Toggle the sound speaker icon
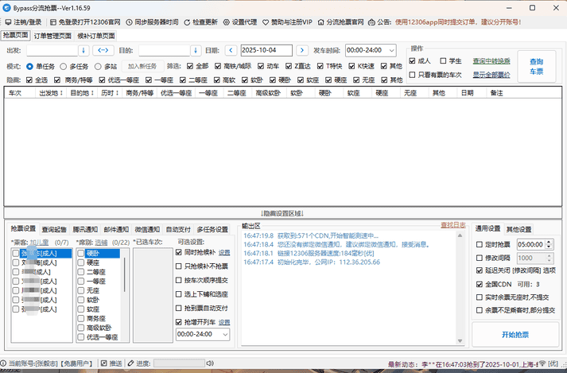 pos(210,363)
